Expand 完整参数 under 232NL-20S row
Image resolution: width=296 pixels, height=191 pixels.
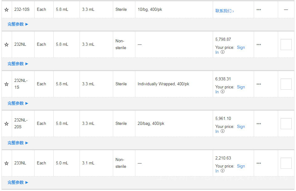(x=18, y=143)
